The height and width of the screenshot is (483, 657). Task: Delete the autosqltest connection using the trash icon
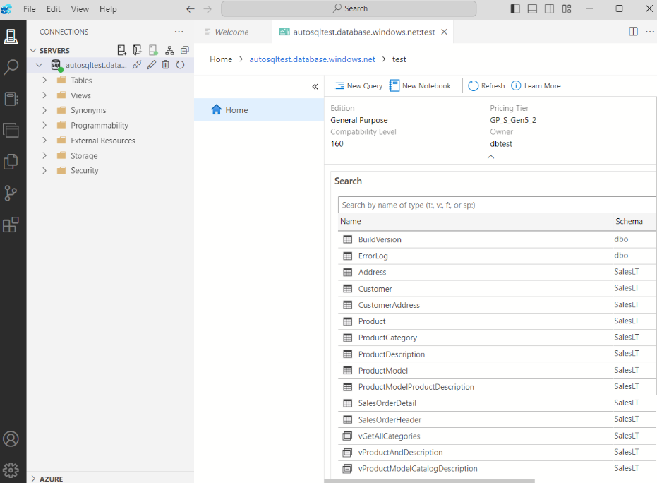pos(166,64)
